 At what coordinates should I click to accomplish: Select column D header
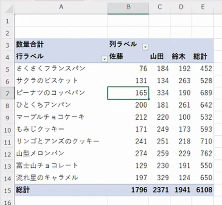tap(181, 7)
